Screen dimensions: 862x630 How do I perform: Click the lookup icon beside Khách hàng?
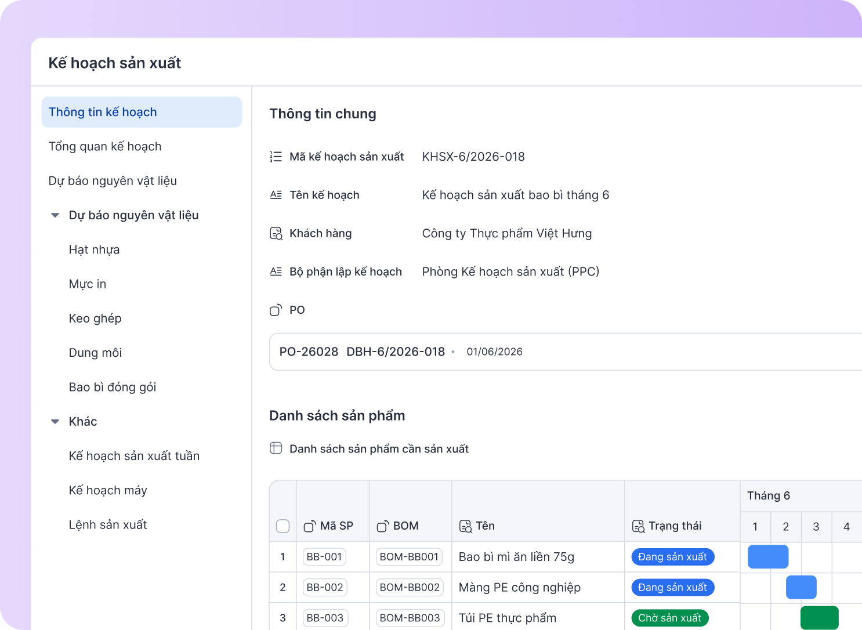pos(276,233)
